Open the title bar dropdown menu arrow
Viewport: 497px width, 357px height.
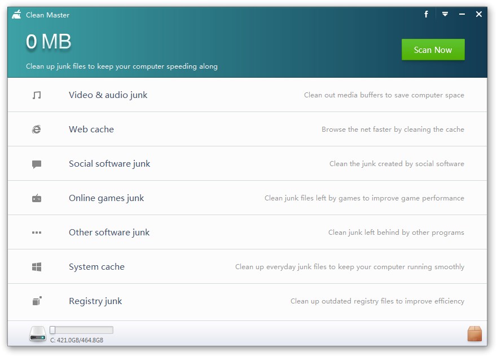445,14
